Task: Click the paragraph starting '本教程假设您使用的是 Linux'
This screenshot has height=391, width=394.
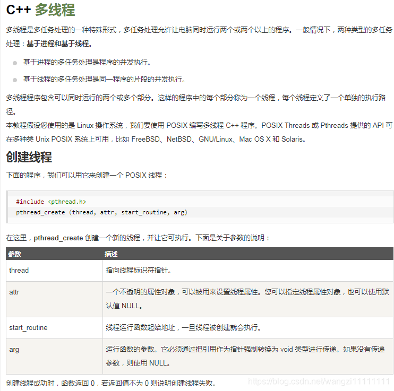Action: (199, 132)
